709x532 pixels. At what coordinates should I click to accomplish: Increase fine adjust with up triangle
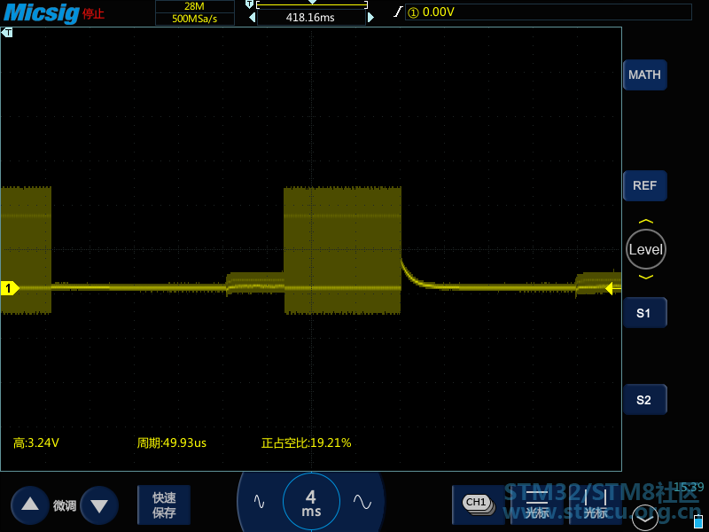(30, 505)
